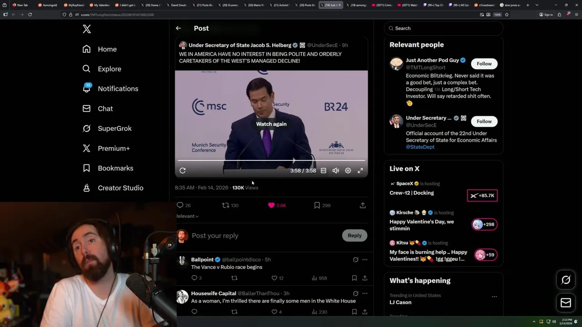The width and height of the screenshot is (582, 327).
Task: Share Housewife Capital's reply
Action: pos(365,312)
